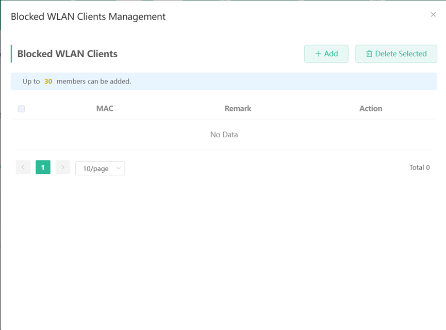Expand page size list via chevron arrow
Image resolution: width=446 pixels, height=330 pixels.
click(x=118, y=168)
